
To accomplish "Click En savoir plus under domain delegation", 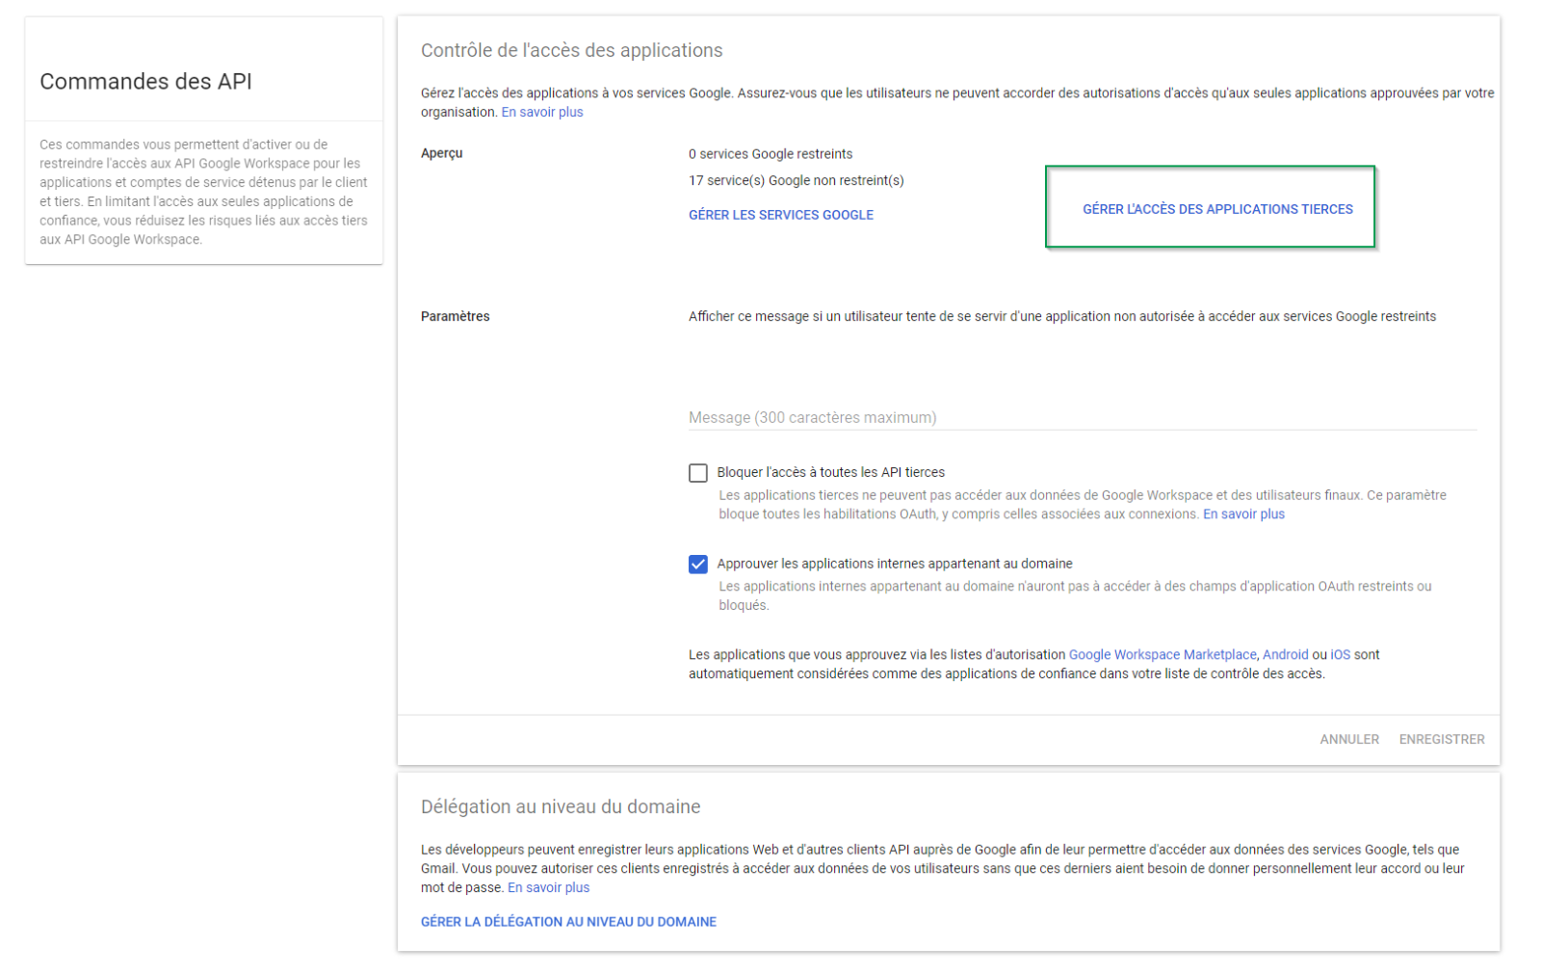I will tap(548, 888).
